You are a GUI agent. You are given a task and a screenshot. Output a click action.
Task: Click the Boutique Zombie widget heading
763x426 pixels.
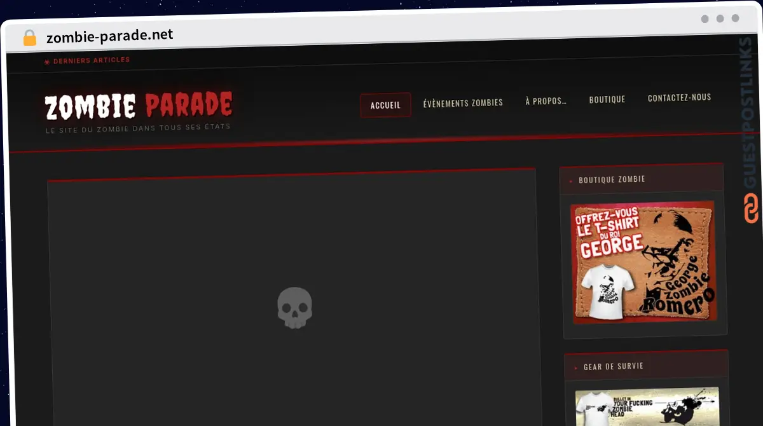coord(612,180)
